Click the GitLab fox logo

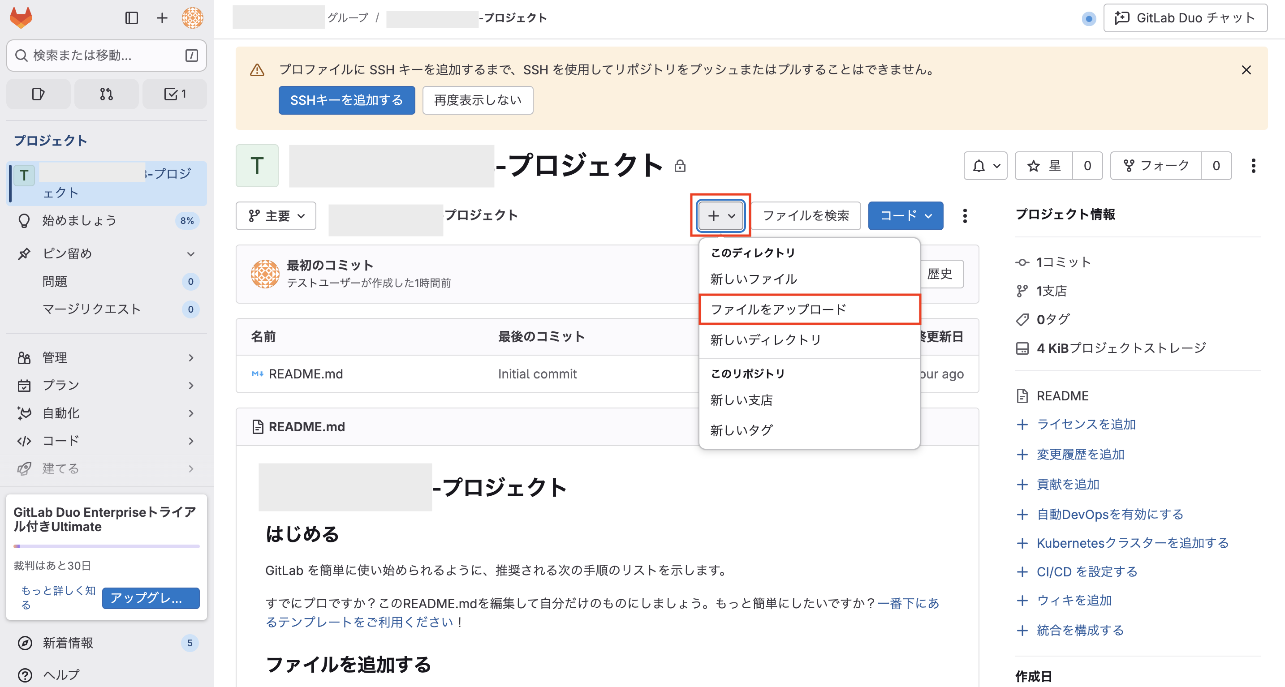(x=21, y=18)
